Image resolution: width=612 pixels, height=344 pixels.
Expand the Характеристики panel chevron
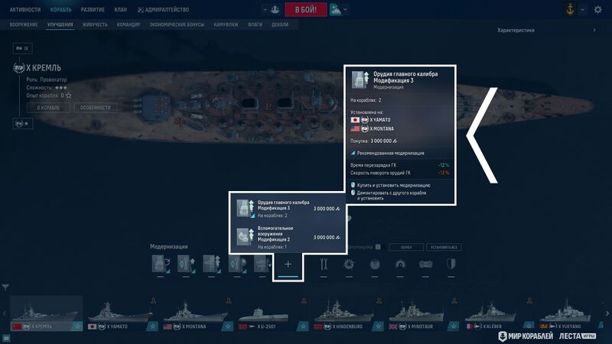[x=594, y=30]
